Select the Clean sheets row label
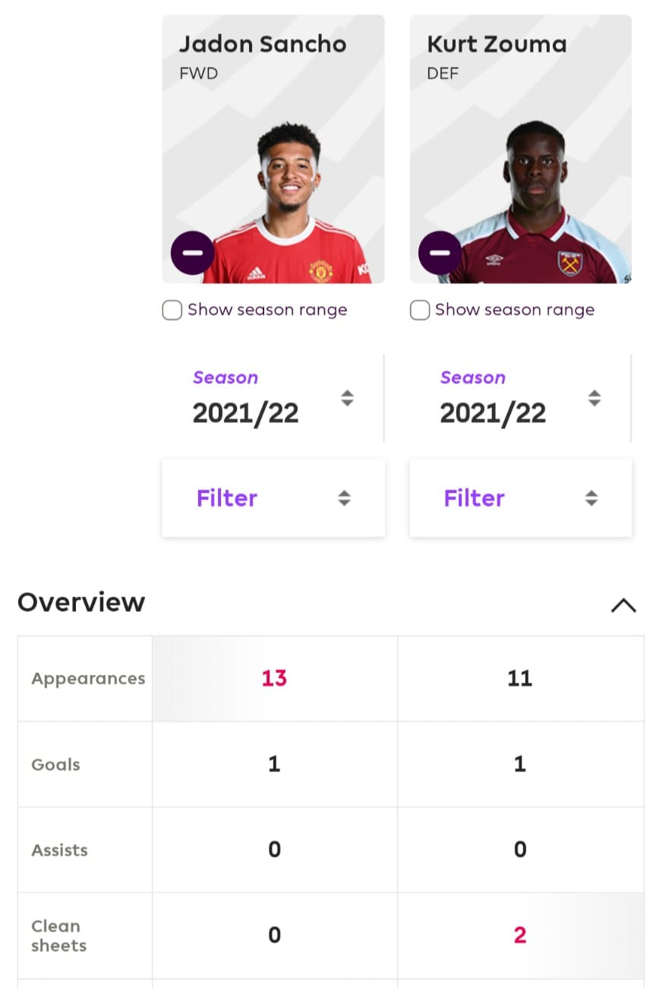Screen dimensions: 656x988 58,936
